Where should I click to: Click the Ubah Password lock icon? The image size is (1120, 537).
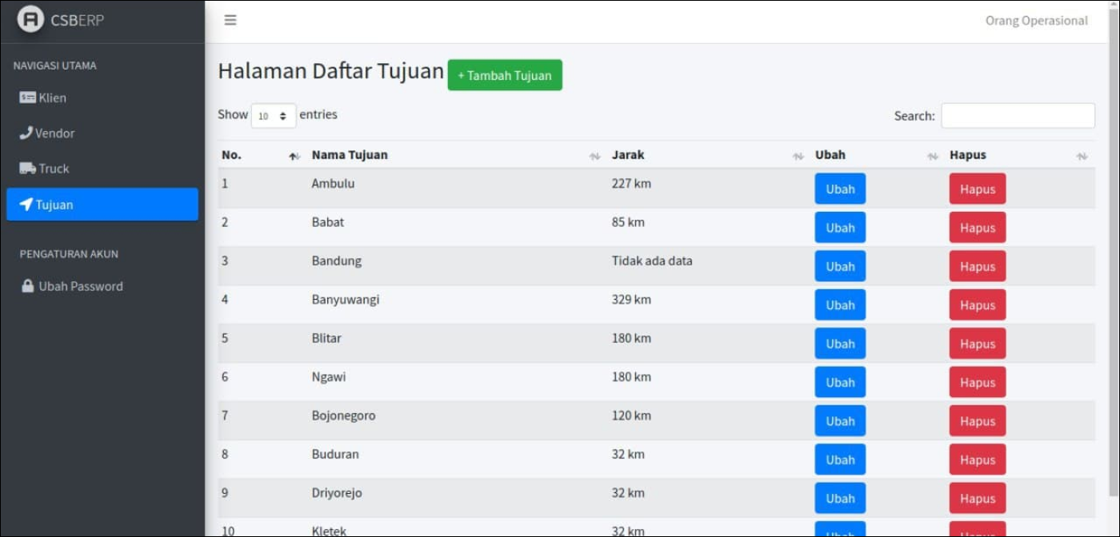28,286
